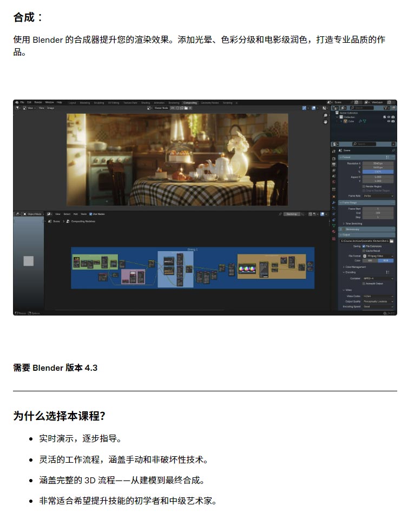Screen dimensions: 408x525
Task: Select the RGB color mode button
Action: 385,260
